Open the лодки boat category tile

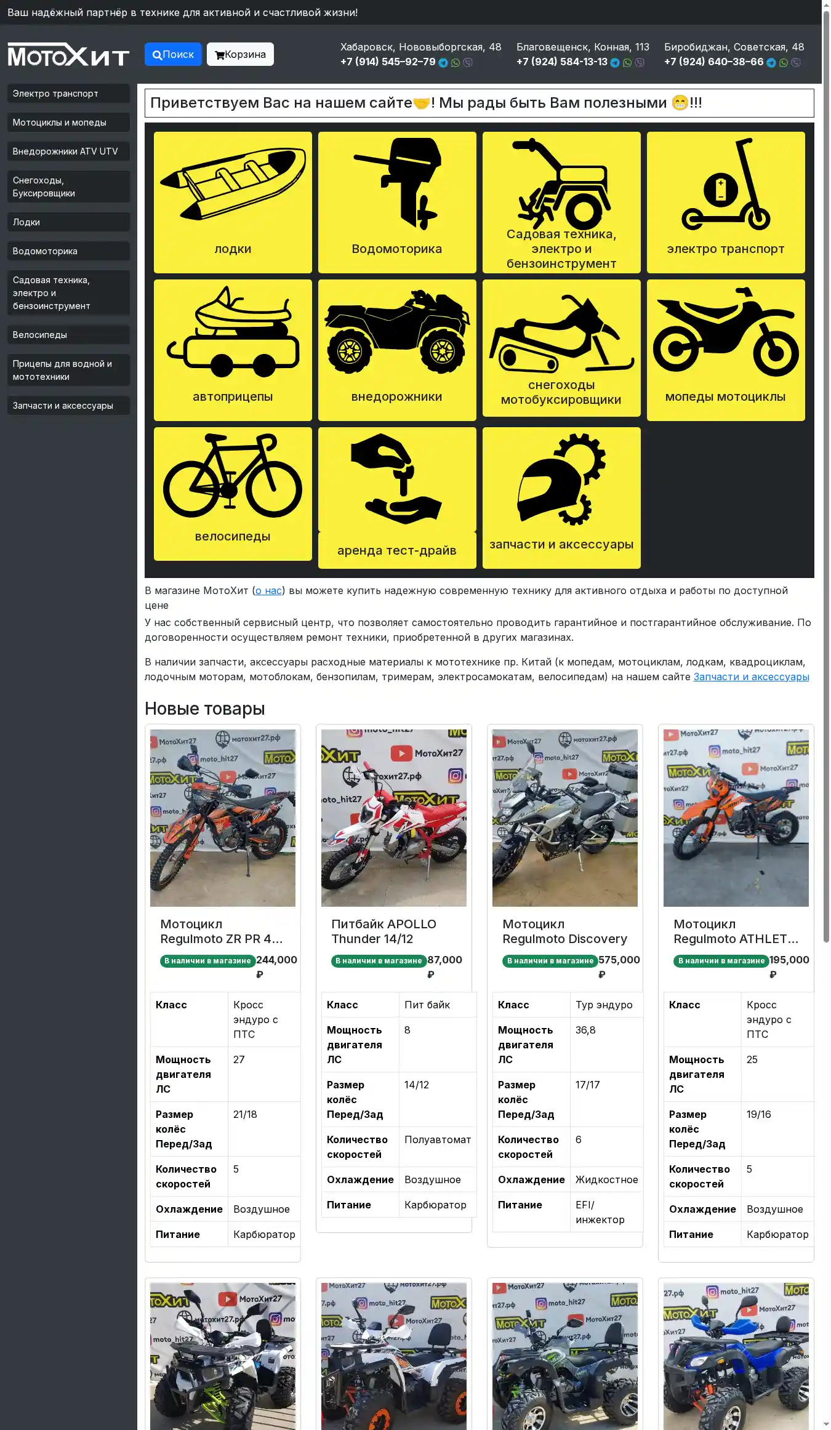tap(233, 202)
